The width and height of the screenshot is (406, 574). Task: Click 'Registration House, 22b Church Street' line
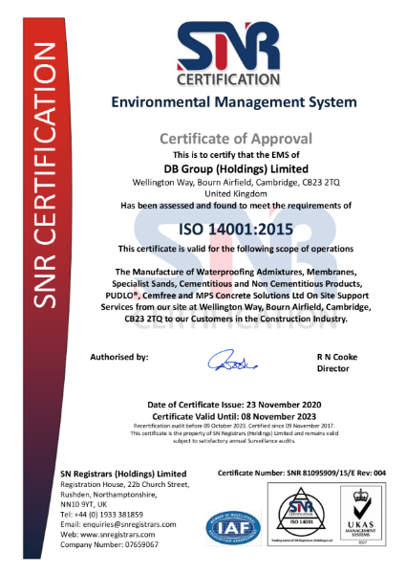pyautogui.click(x=125, y=485)
